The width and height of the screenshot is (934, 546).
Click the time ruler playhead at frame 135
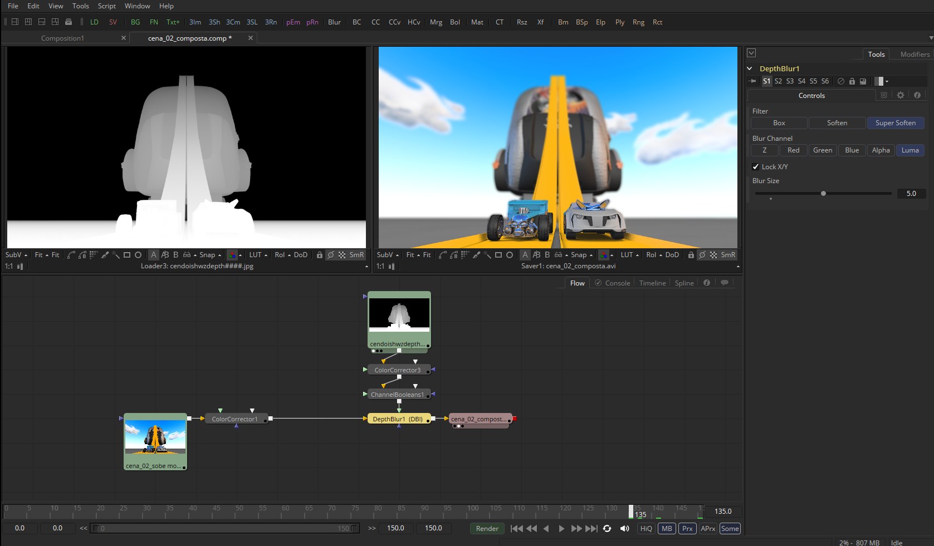click(631, 511)
